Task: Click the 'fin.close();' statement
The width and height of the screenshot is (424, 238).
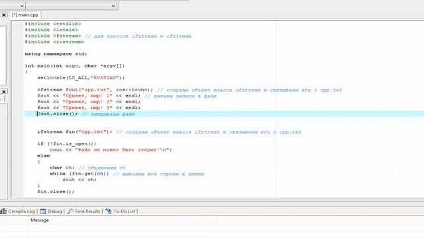Action: point(56,192)
